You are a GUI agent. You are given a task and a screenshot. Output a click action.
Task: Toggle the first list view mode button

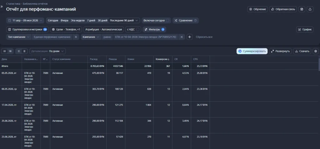(x=4, y=51)
